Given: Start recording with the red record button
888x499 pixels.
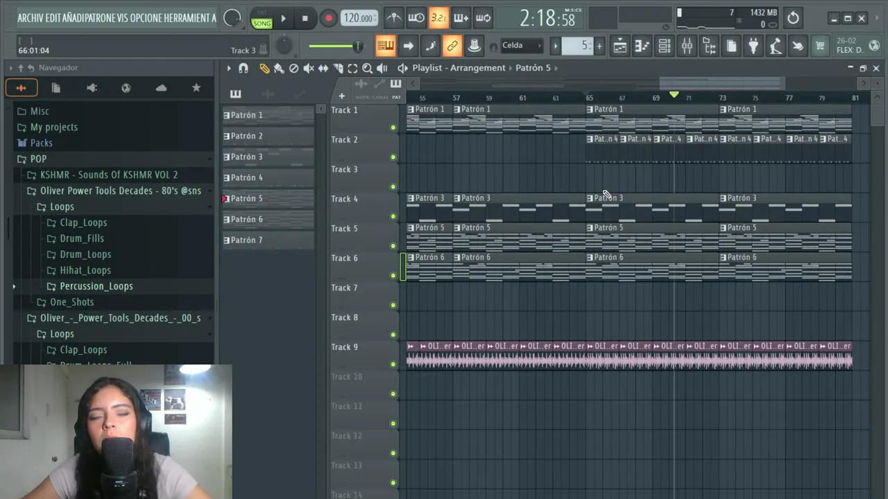Looking at the screenshot, I should pos(328,19).
